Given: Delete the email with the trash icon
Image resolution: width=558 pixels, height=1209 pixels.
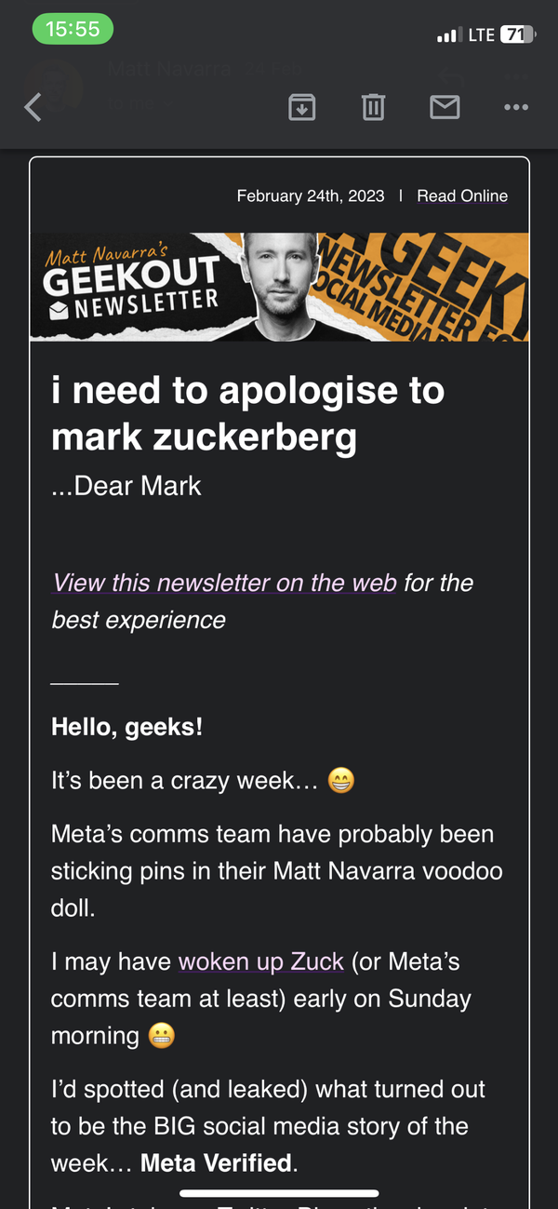Looking at the screenshot, I should [x=372, y=107].
